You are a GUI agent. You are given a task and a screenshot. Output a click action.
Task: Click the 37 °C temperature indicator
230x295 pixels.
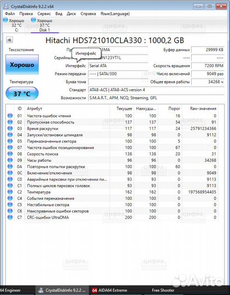click(x=22, y=93)
